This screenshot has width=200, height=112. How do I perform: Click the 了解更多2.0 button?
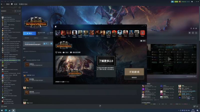pyautogui.click(x=106, y=61)
